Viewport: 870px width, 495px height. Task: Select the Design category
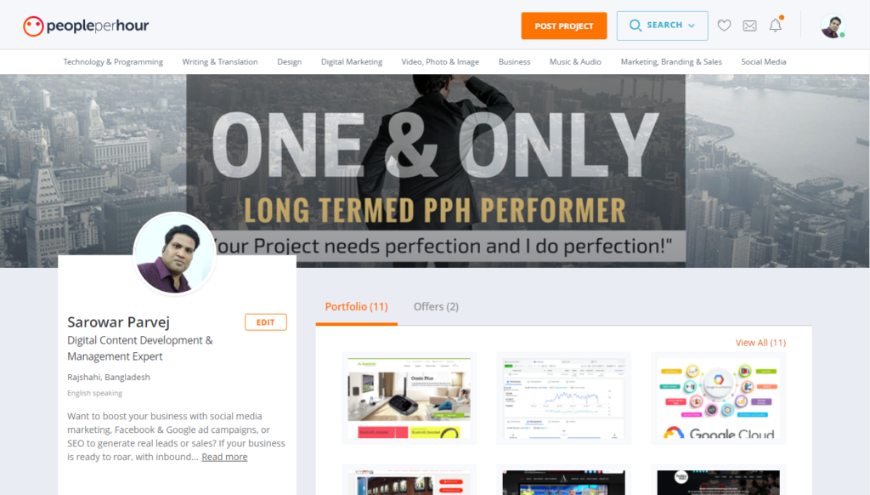click(x=289, y=62)
